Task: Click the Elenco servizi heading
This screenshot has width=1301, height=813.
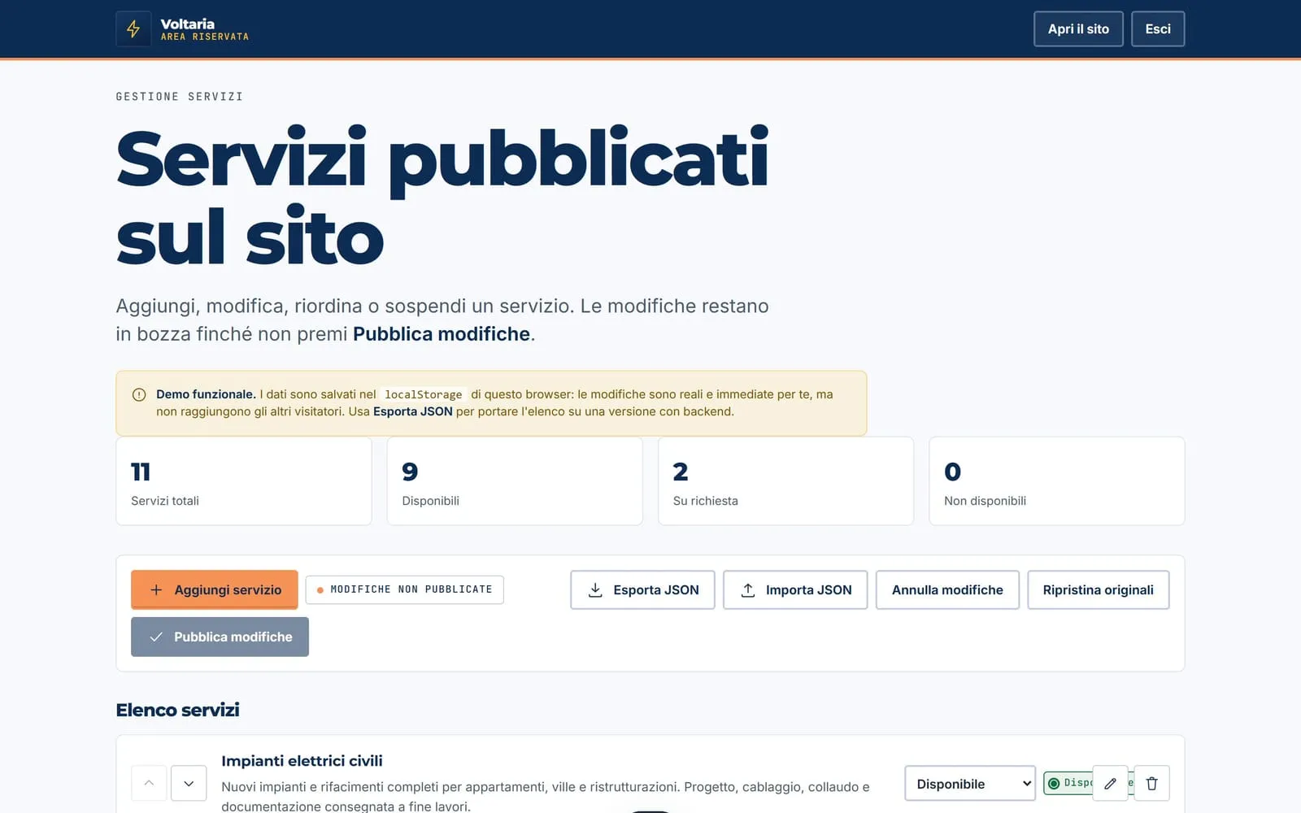Action: coord(177,710)
